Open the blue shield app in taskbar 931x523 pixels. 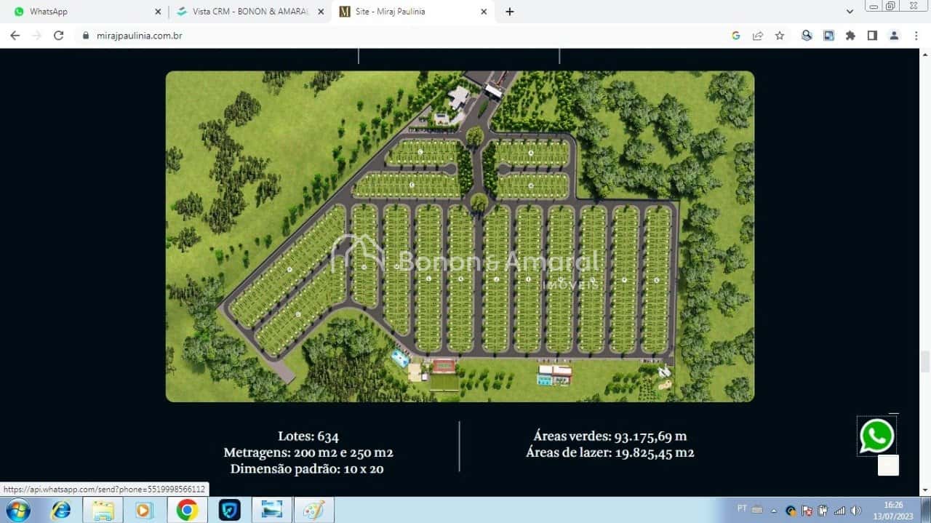click(229, 510)
